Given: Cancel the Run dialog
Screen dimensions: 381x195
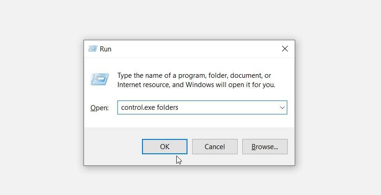Looking at the screenshot, I should [x=214, y=146].
